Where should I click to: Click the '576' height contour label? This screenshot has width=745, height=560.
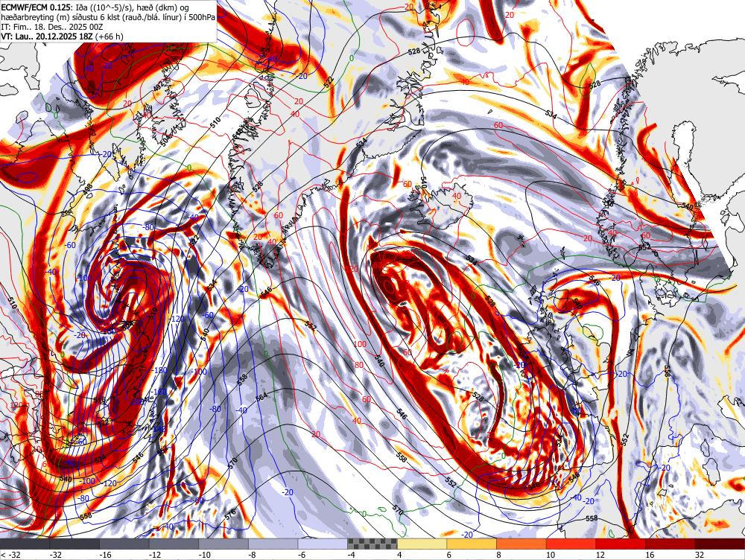click(230, 513)
